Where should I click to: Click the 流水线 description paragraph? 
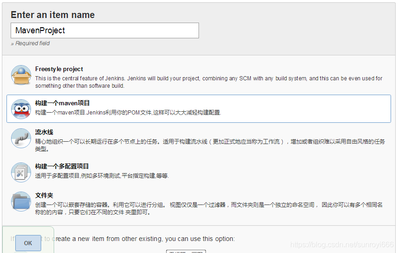click(210, 145)
